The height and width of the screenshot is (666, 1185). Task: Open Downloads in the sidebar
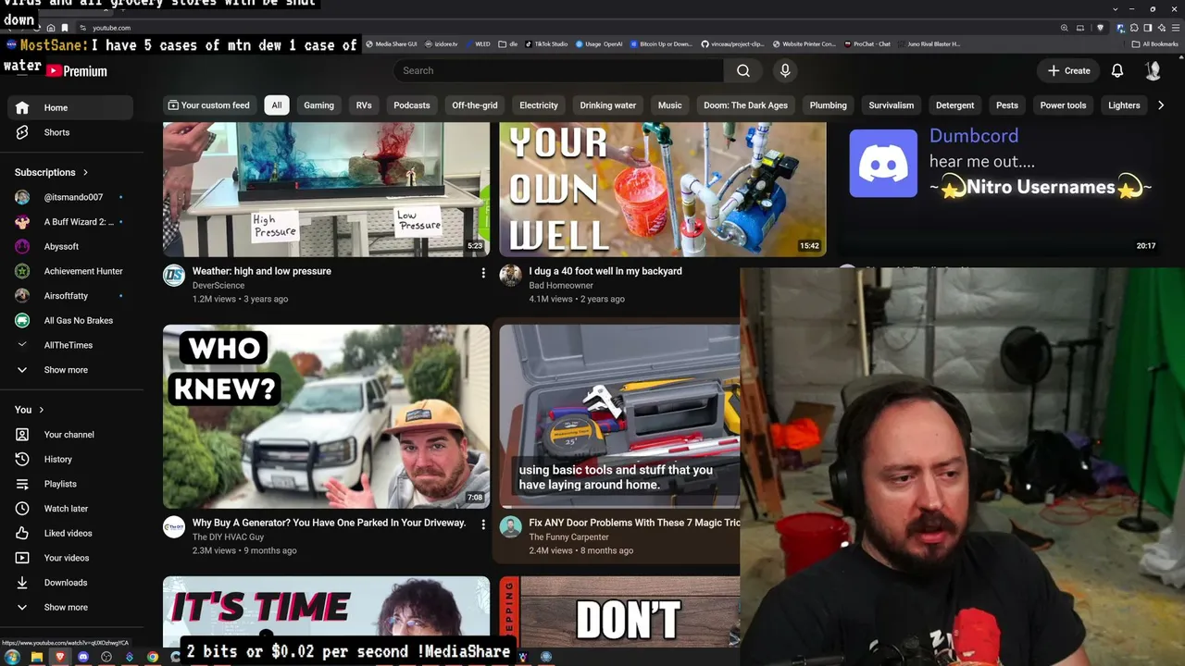point(70,583)
